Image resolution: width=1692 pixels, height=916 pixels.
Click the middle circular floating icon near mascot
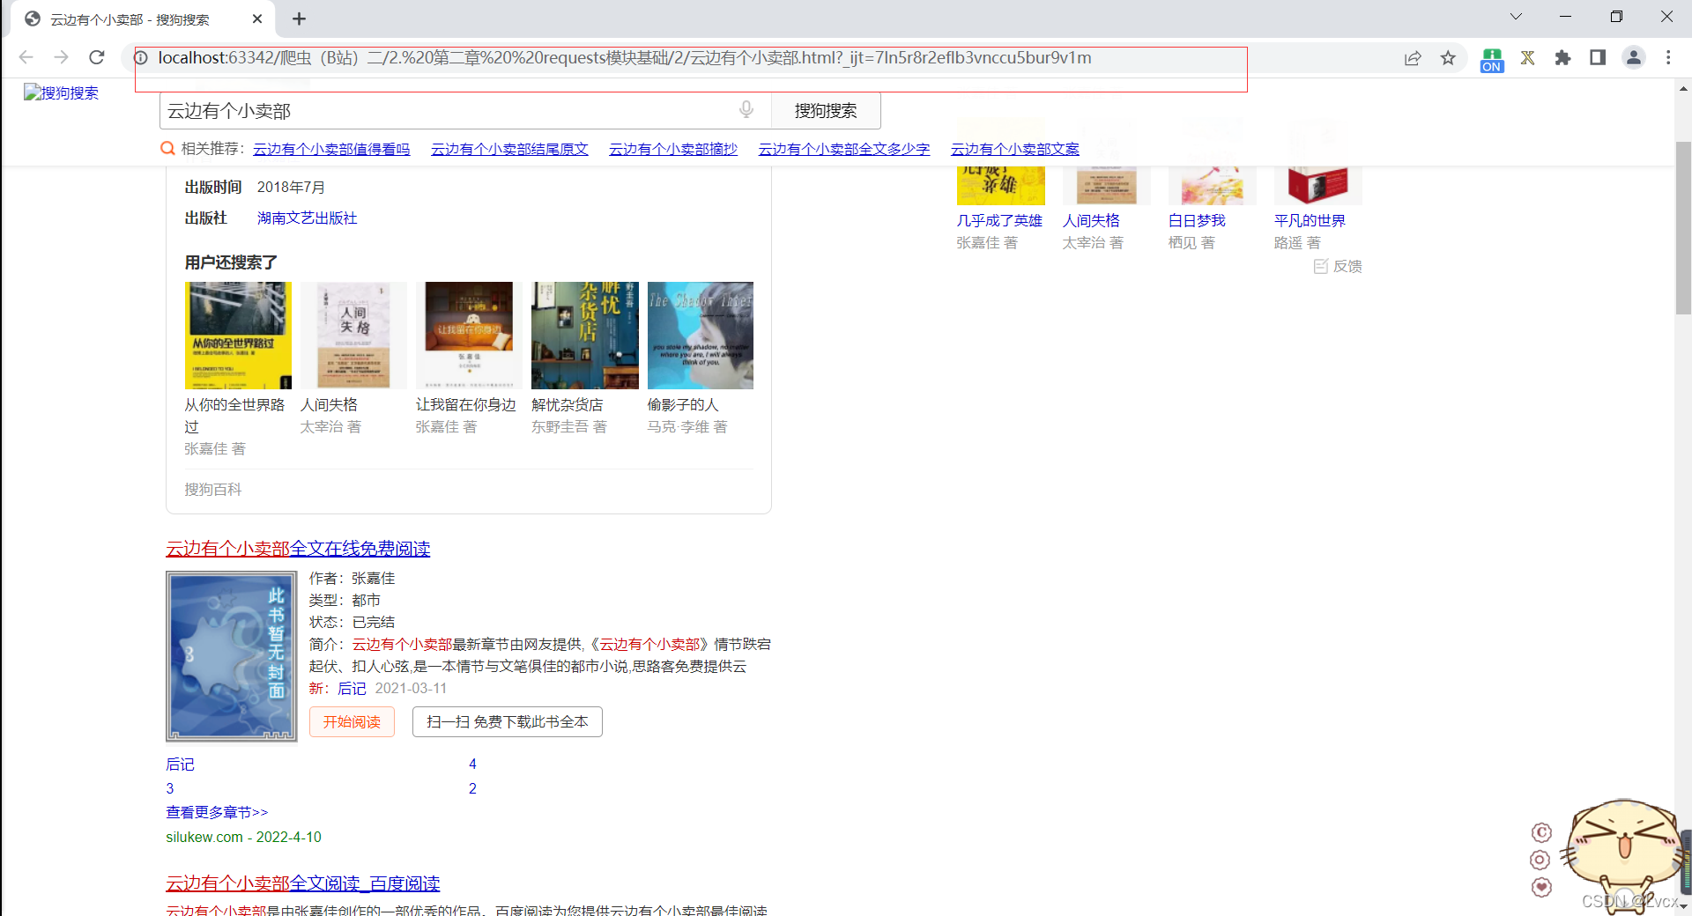coord(1540,860)
